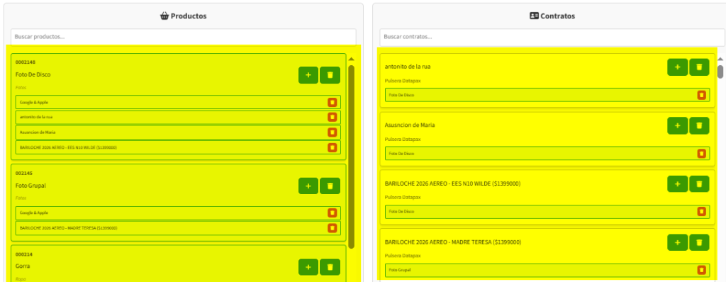Remove Foto Grupal from MADRE TERESA contract
The width and height of the screenshot is (726, 282).
tap(701, 270)
